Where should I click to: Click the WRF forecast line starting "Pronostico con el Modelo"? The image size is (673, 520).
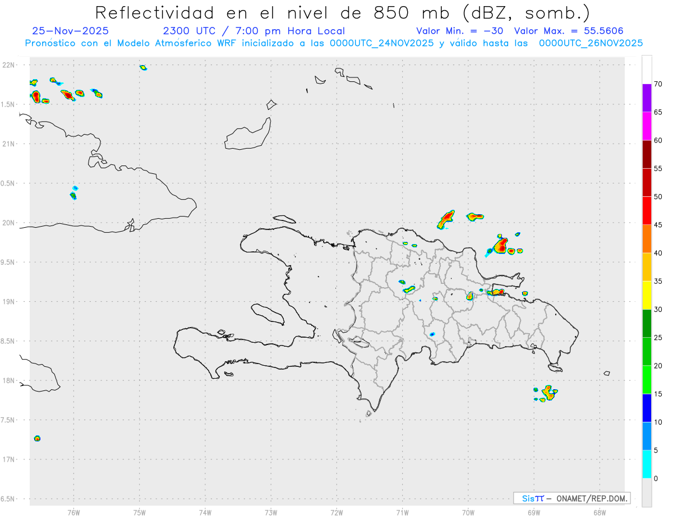334,43
